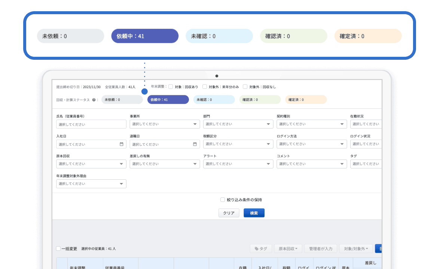The height and width of the screenshot is (269, 434).
Task: Open the タグ filter dropdown in search form
Action: coord(366,164)
